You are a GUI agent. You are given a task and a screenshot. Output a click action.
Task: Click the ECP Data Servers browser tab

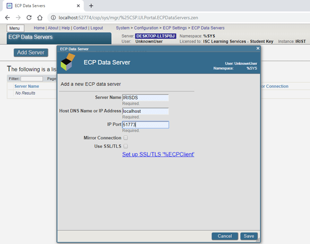point(43,6)
